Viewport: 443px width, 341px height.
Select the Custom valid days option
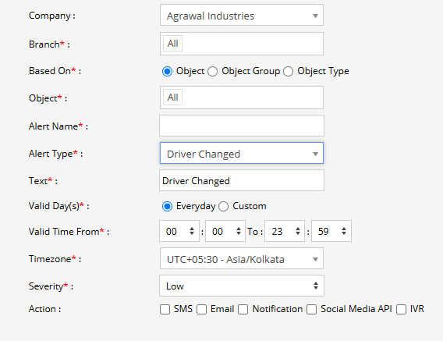(x=223, y=207)
